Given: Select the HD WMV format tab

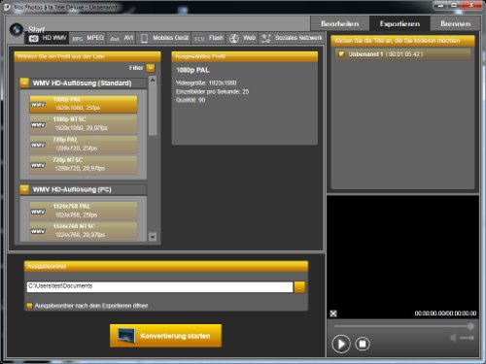Looking at the screenshot, I should point(48,38).
